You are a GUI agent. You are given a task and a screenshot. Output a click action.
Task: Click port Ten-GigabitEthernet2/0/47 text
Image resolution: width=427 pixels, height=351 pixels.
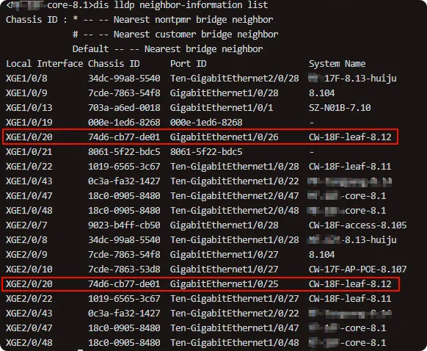(235, 196)
